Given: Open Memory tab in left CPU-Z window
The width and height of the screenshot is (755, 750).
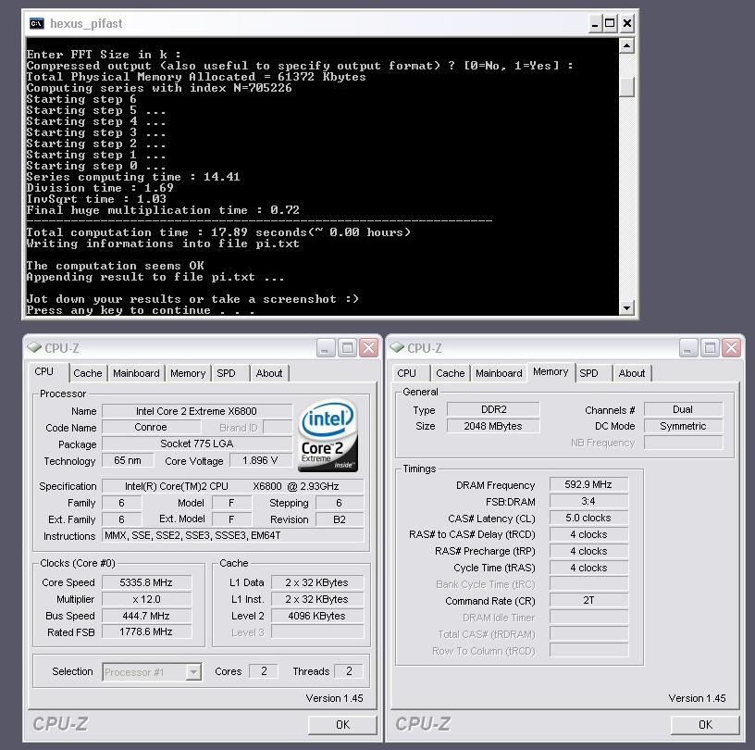Looking at the screenshot, I should [x=188, y=373].
